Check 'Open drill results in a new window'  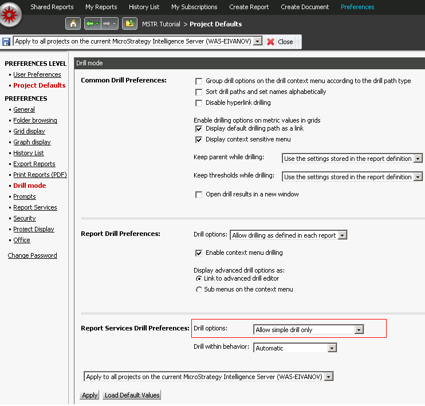tap(199, 195)
